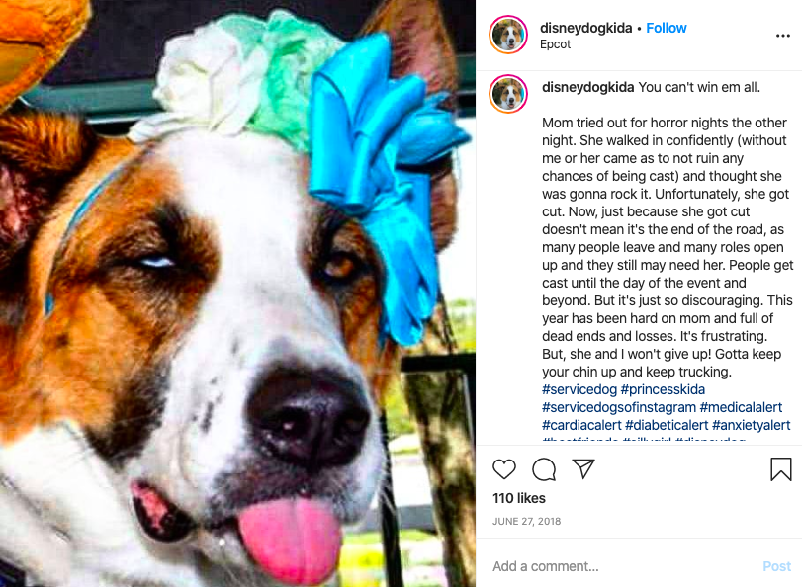This screenshot has height=587, width=802.
Task: Save post with bookmark icon
Action: pyautogui.click(x=780, y=468)
